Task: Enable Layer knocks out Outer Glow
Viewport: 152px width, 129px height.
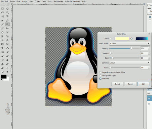Action: 100,72
